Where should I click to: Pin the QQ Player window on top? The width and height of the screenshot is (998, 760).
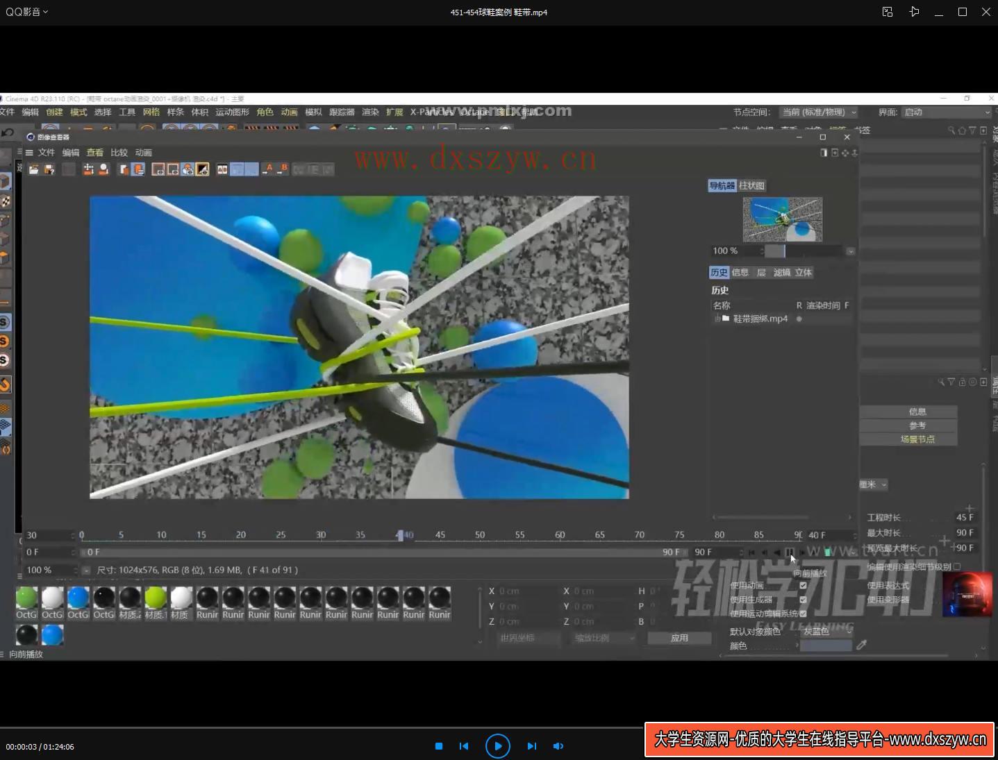click(x=914, y=12)
